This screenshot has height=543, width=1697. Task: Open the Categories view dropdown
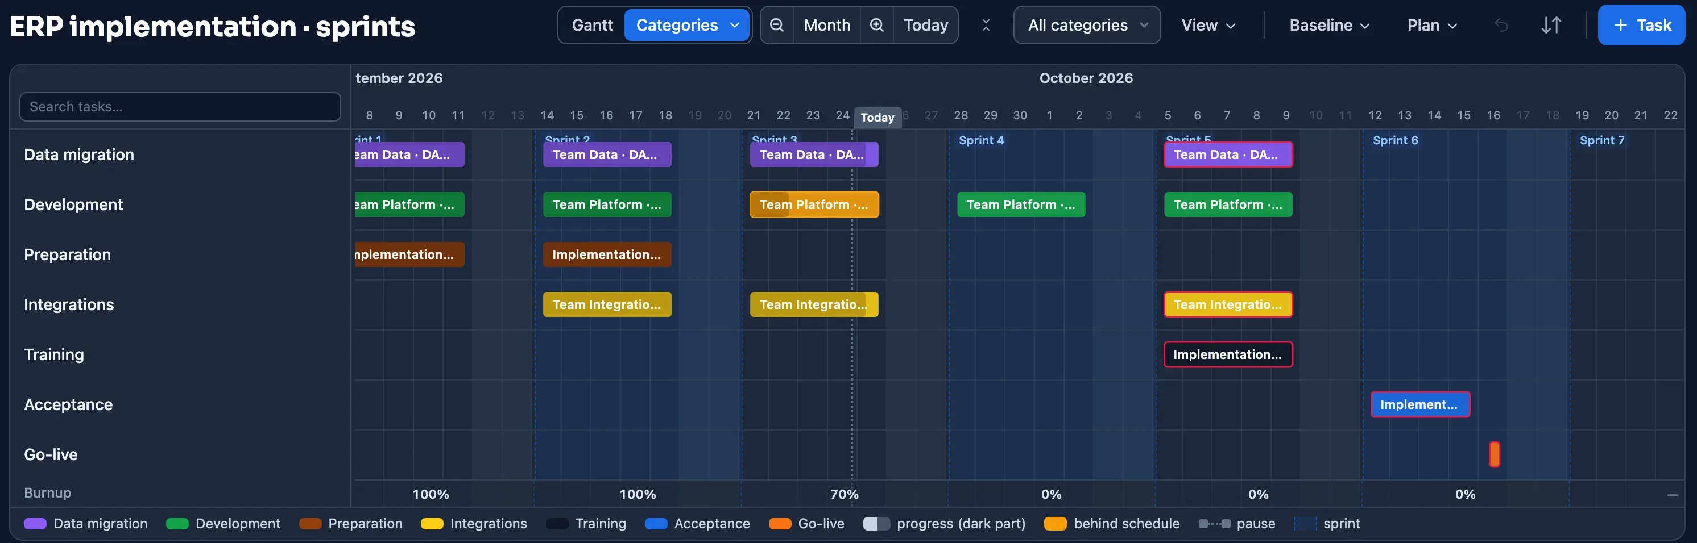pos(686,25)
